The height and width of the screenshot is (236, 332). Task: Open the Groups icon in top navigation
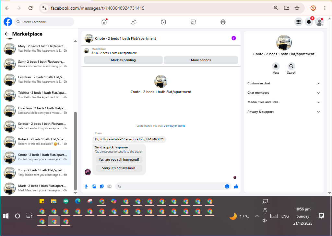(223, 22)
